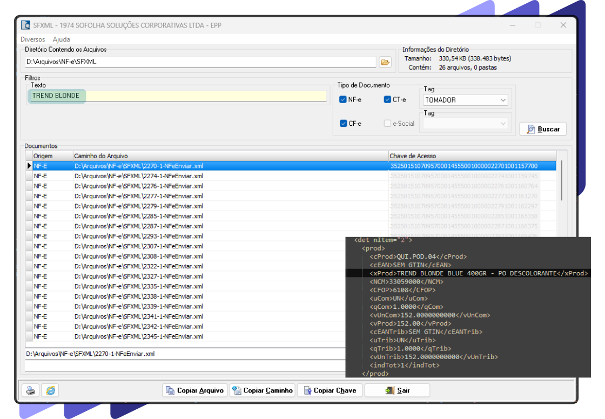This screenshot has width=605, height=419.
Task: Open the Ajuda menu
Action: 61,39
